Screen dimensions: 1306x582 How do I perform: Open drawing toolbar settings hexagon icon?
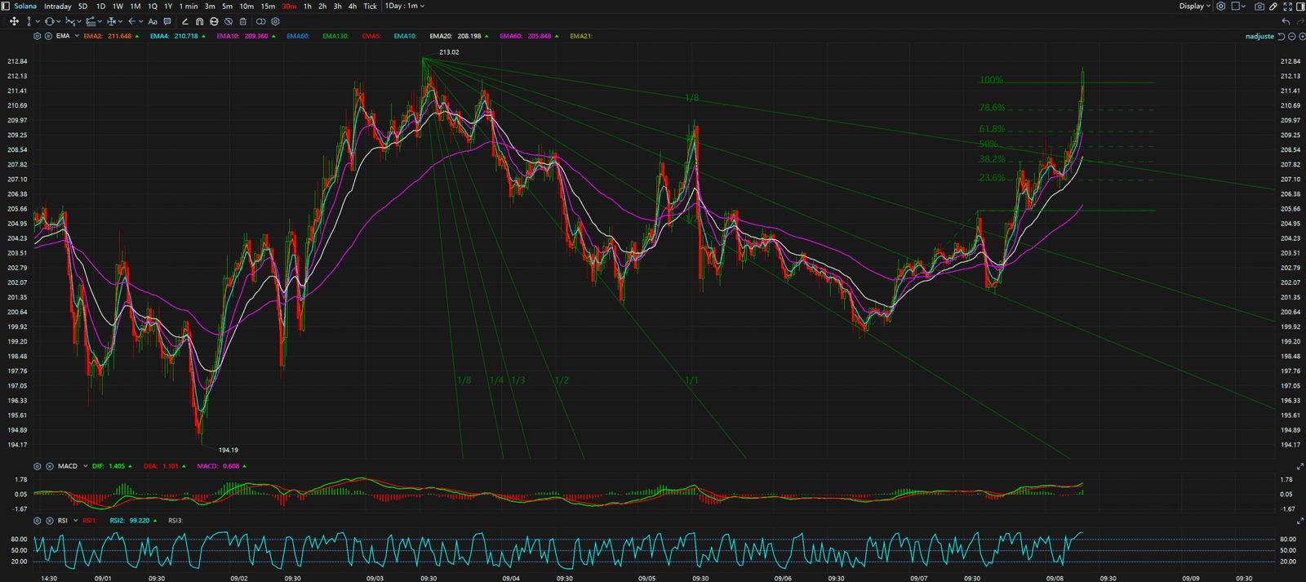coord(275,21)
